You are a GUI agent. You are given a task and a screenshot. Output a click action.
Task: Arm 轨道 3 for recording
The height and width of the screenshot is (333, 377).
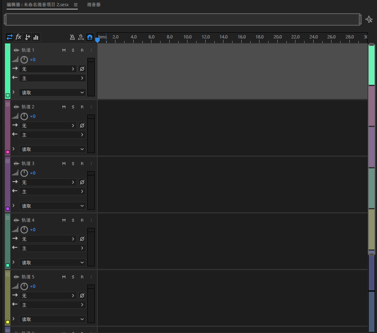(82, 164)
